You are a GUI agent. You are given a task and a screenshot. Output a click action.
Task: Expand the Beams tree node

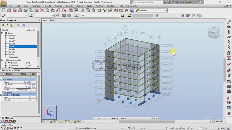[x=6, y=63]
